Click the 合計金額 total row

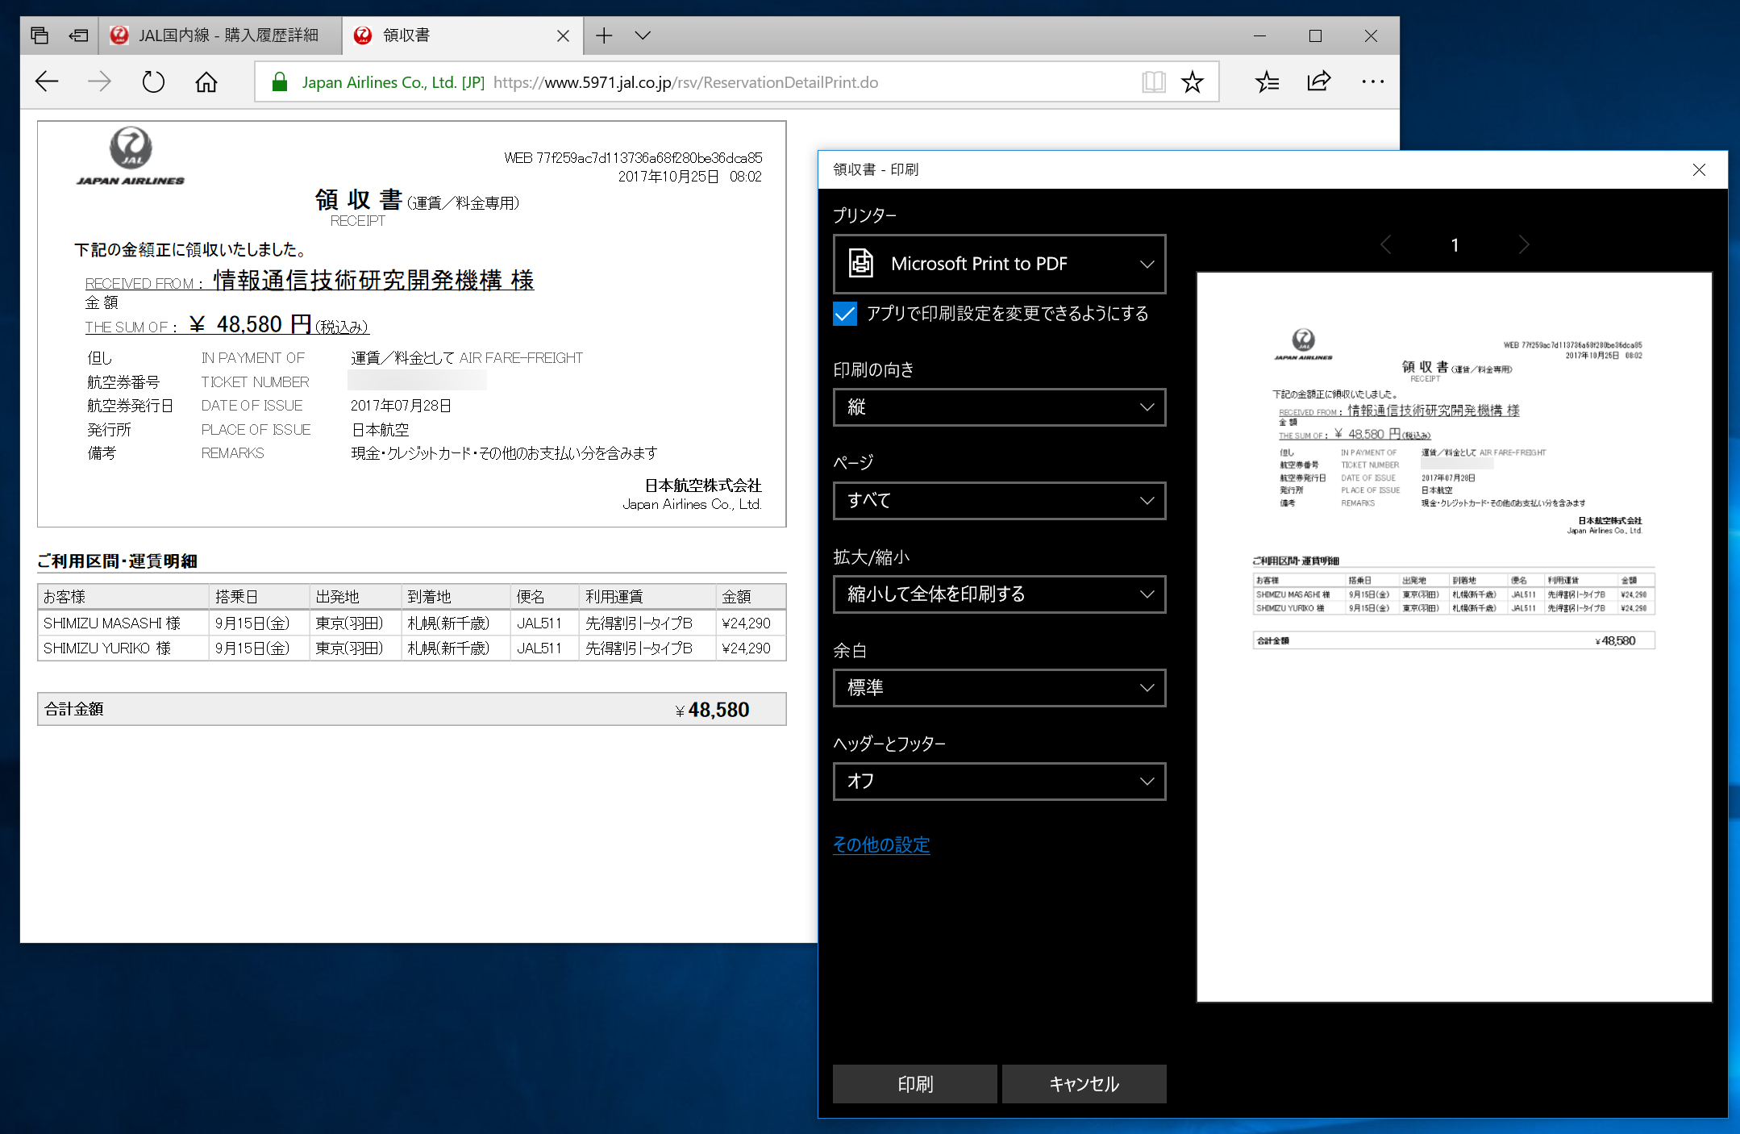pos(412,709)
